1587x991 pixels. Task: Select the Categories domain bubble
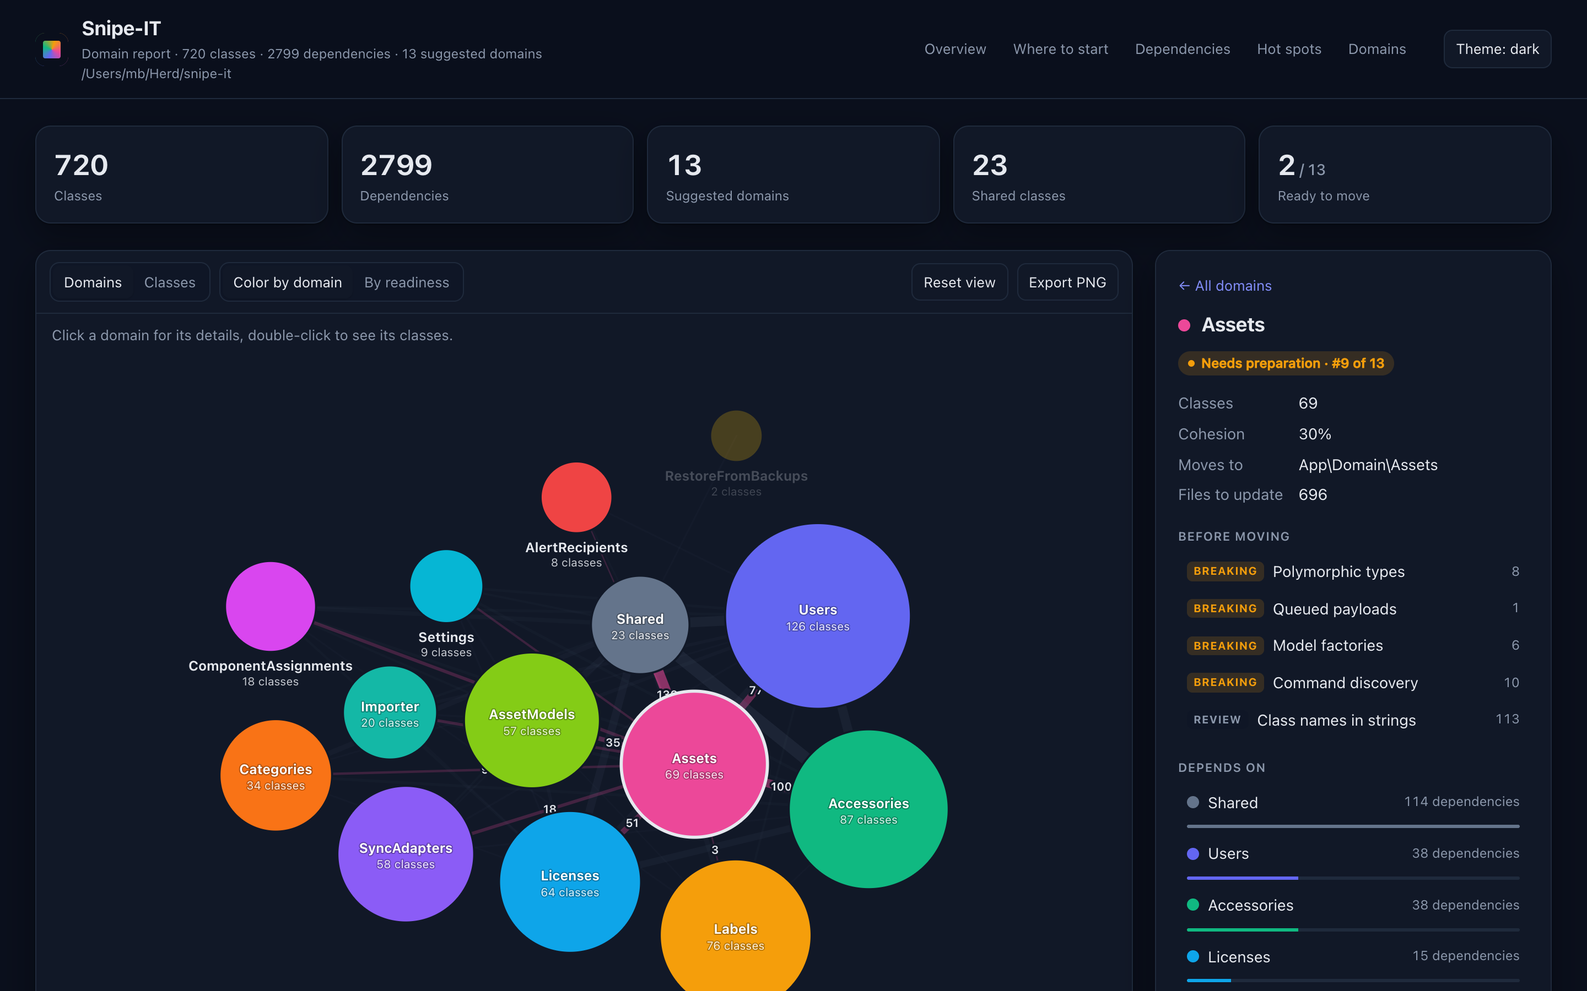point(276,775)
